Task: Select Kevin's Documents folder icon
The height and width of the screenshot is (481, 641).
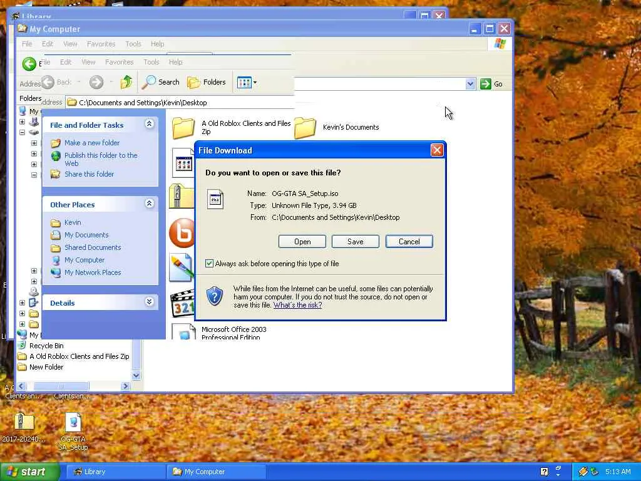Action: [x=305, y=128]
